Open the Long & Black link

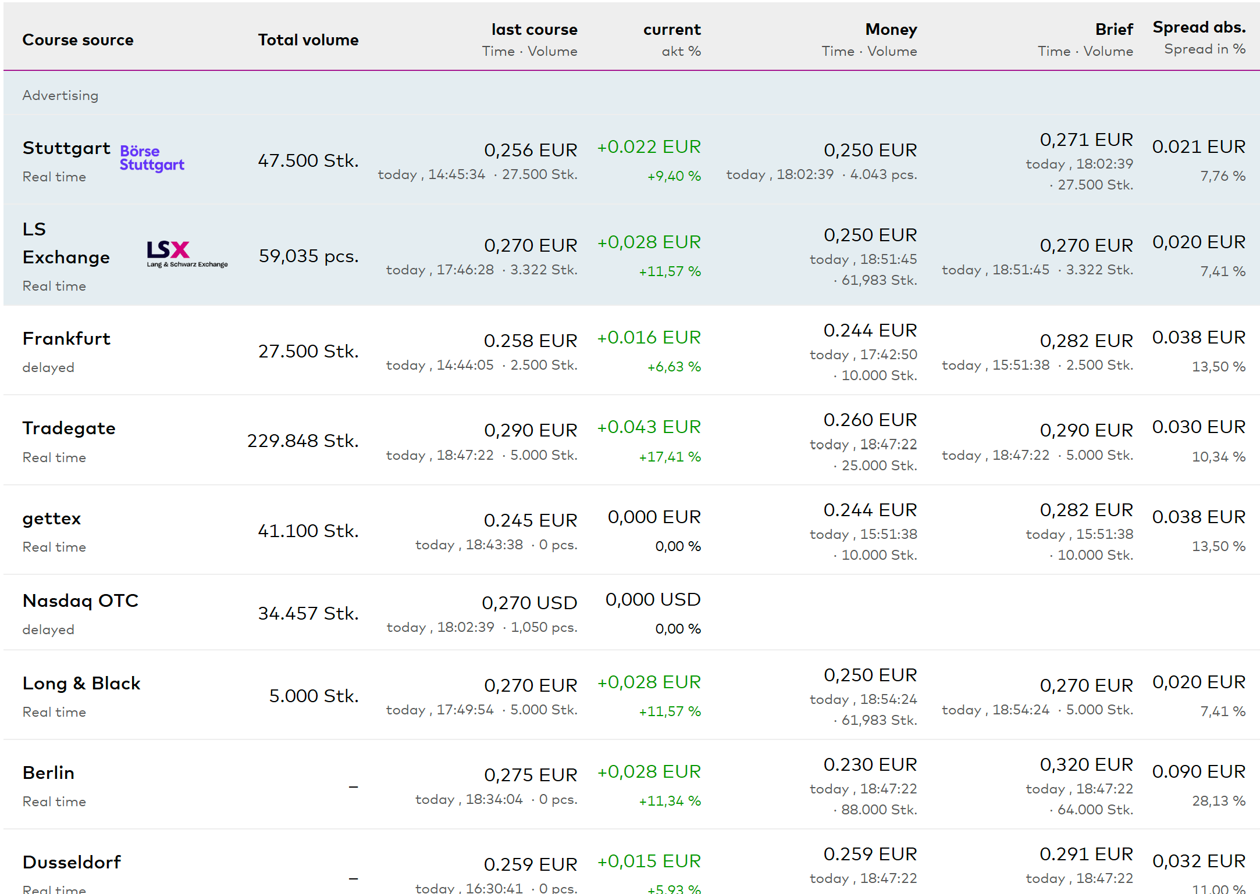point(81,684)
